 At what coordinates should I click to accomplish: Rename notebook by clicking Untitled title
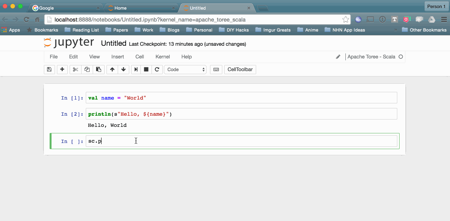pos(113,43)
